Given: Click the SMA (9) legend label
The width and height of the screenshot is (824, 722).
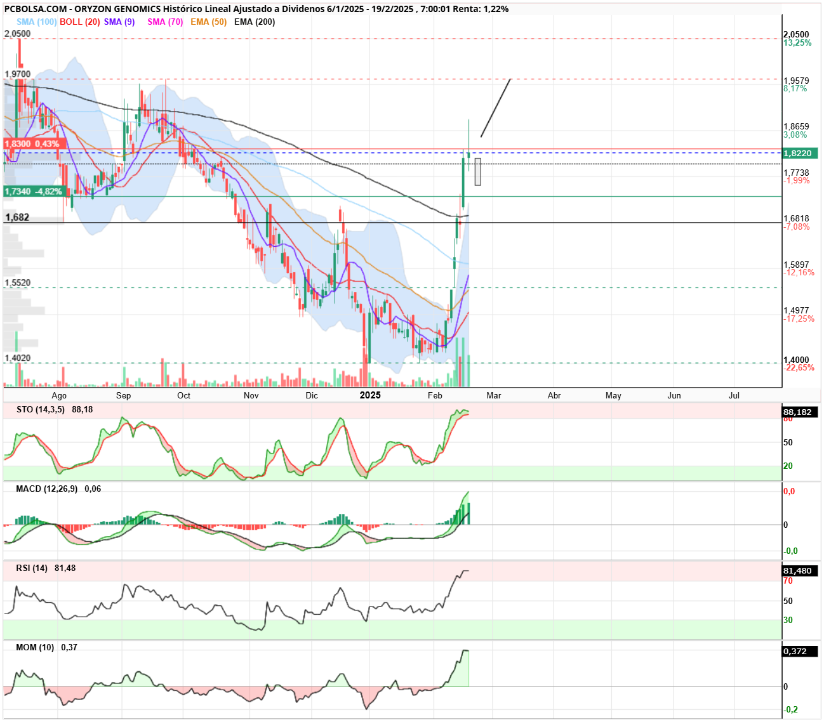Looking at the screenshot, I should pyautogui.click(x=119, y=22).
